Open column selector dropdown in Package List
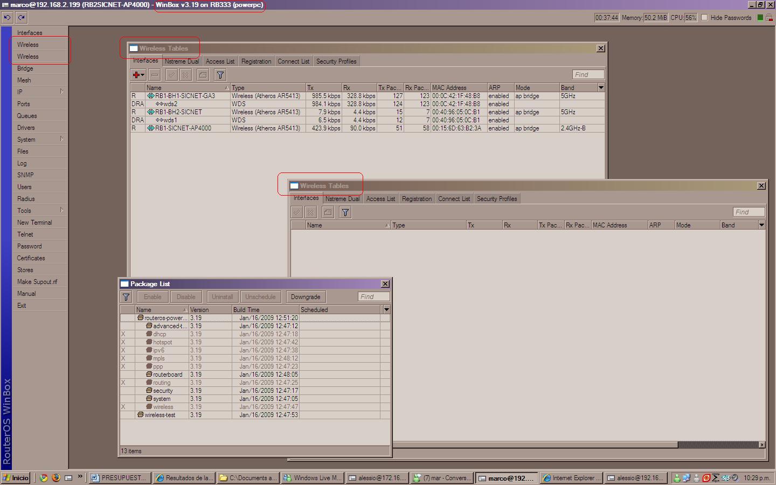 (x=386, y=310)
